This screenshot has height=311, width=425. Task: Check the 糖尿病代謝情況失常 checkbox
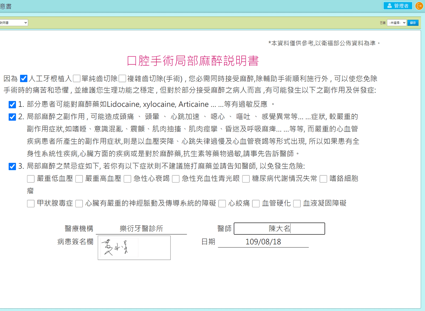point(246,179)
